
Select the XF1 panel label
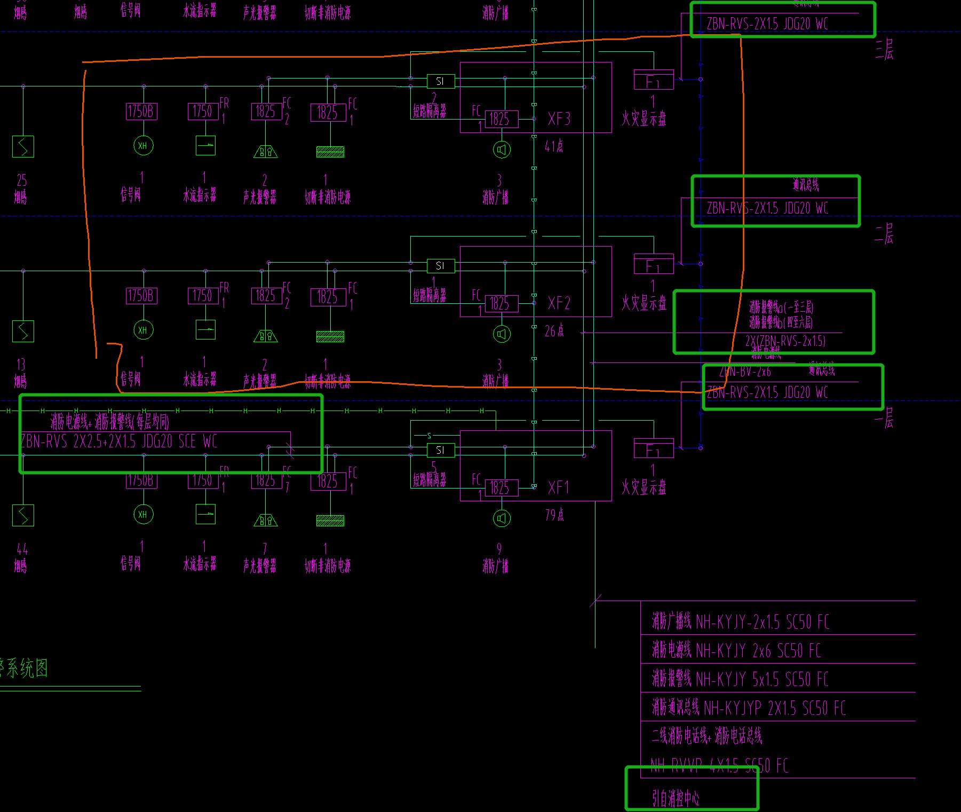(559, 487)
